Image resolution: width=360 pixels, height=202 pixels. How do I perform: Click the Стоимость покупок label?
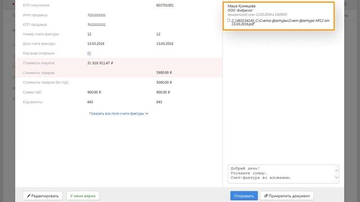(39, 63)
